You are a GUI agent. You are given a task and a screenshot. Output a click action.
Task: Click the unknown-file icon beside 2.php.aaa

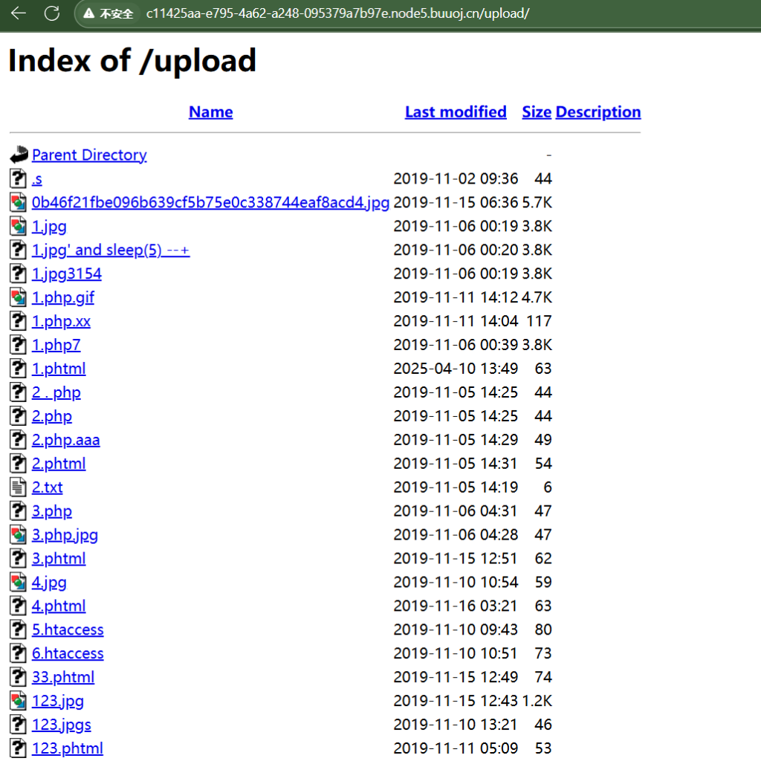click(x=19, y=440)
